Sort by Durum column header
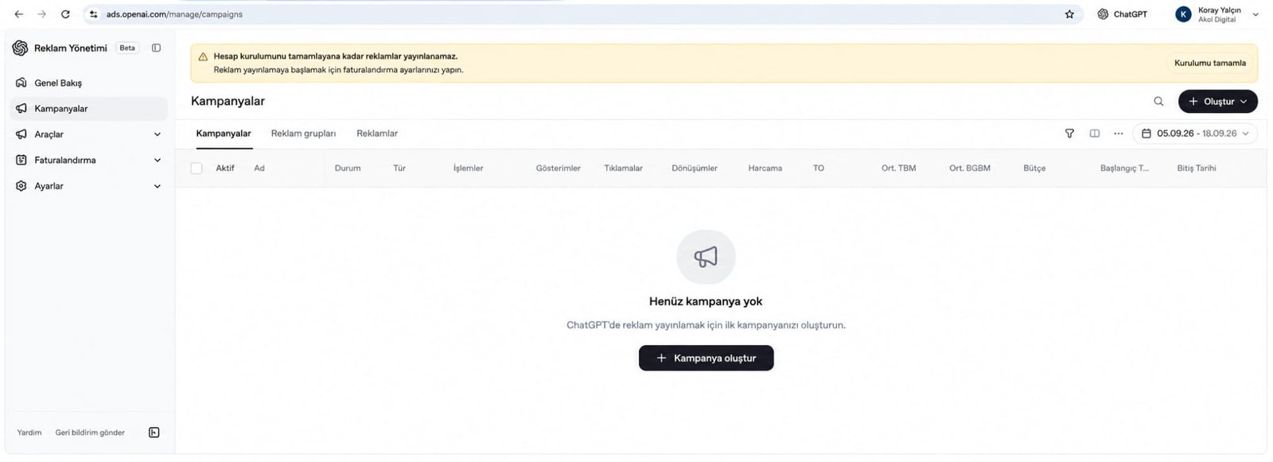The width and height of the screenshot is (1273, 462). (x=348, y=168)
